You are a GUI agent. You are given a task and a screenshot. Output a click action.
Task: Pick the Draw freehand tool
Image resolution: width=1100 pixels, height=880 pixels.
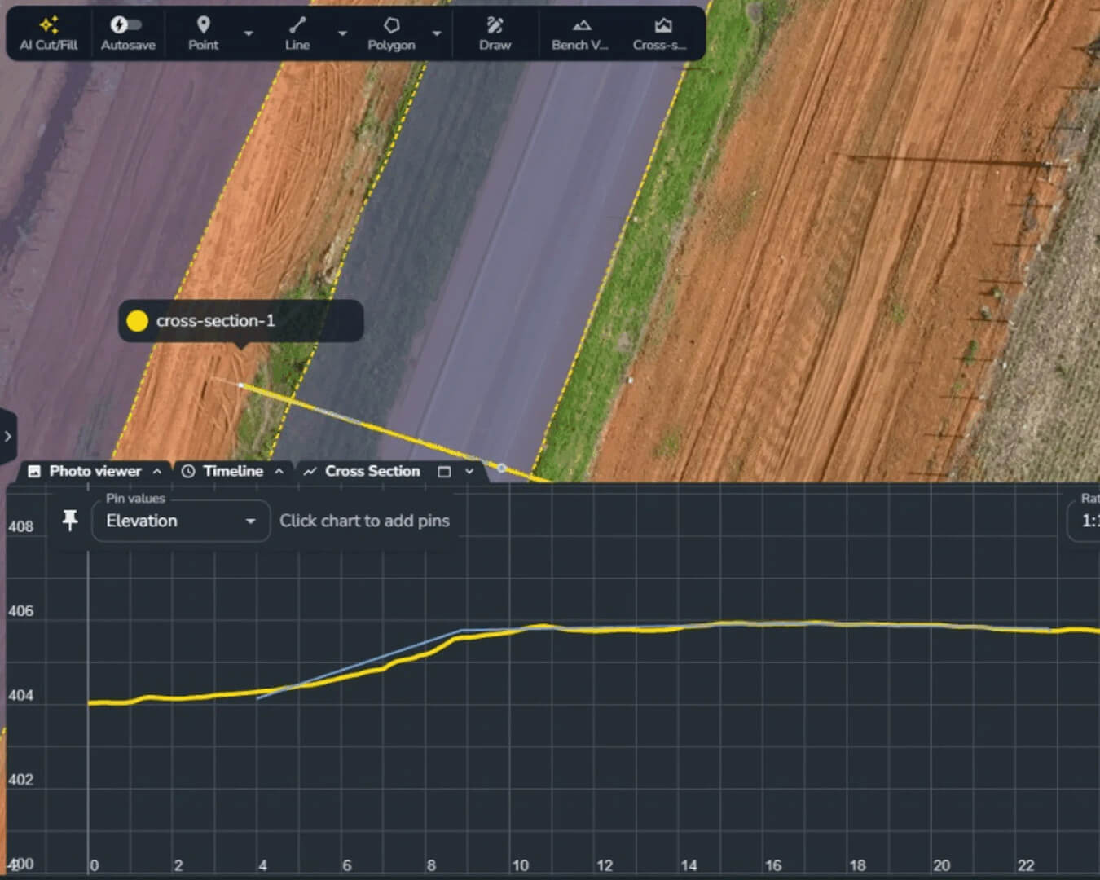pos(495,33)
